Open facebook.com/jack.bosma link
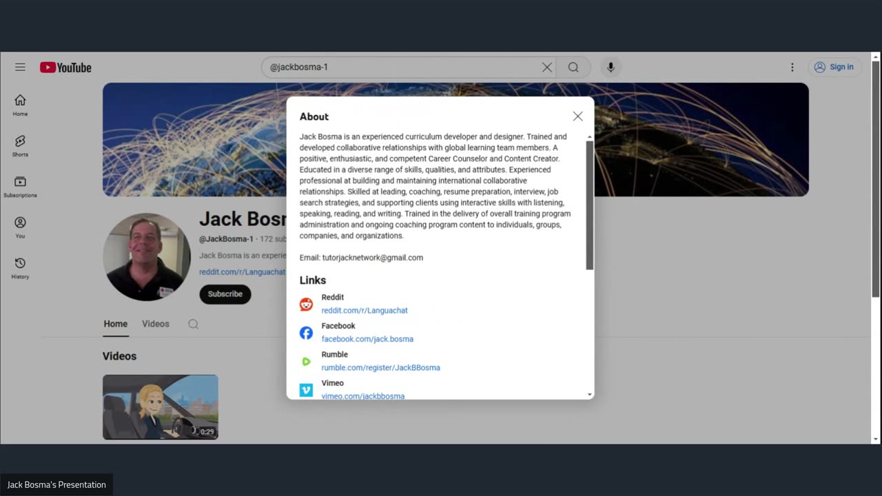 tap(367, 339)
